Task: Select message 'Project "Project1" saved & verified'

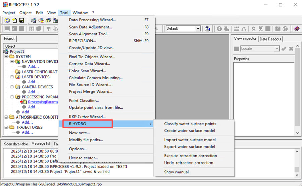Action: (x=80, y=172)
